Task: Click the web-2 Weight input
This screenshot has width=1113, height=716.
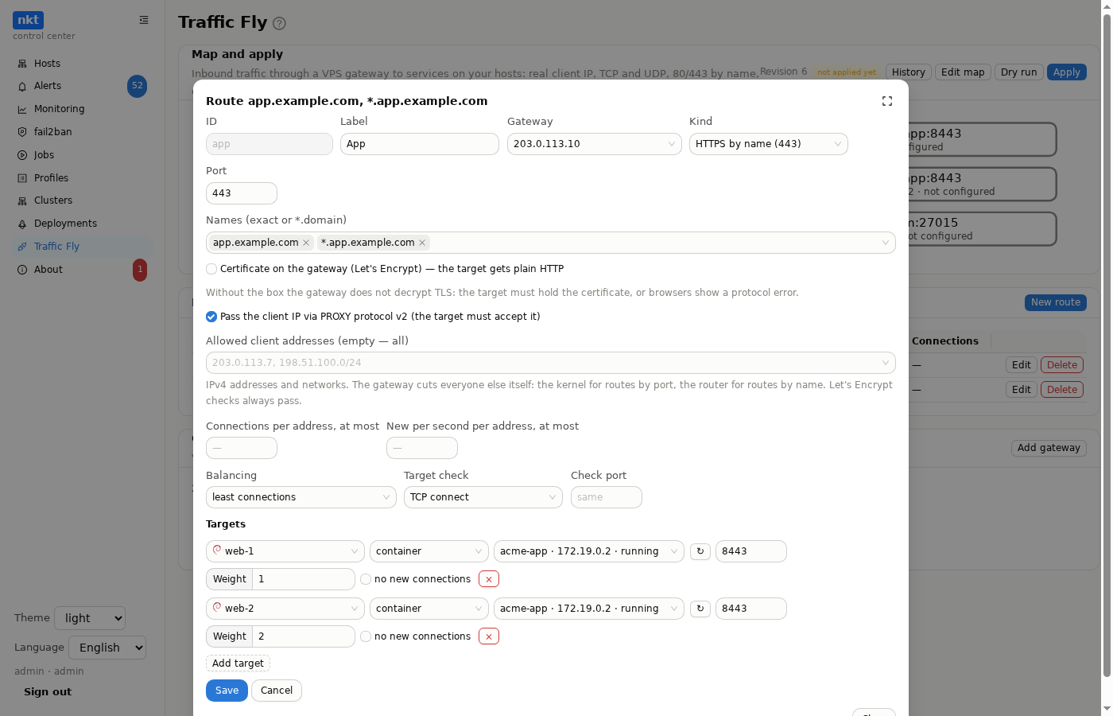Action: pyautogui.click(x=304, y=636)
